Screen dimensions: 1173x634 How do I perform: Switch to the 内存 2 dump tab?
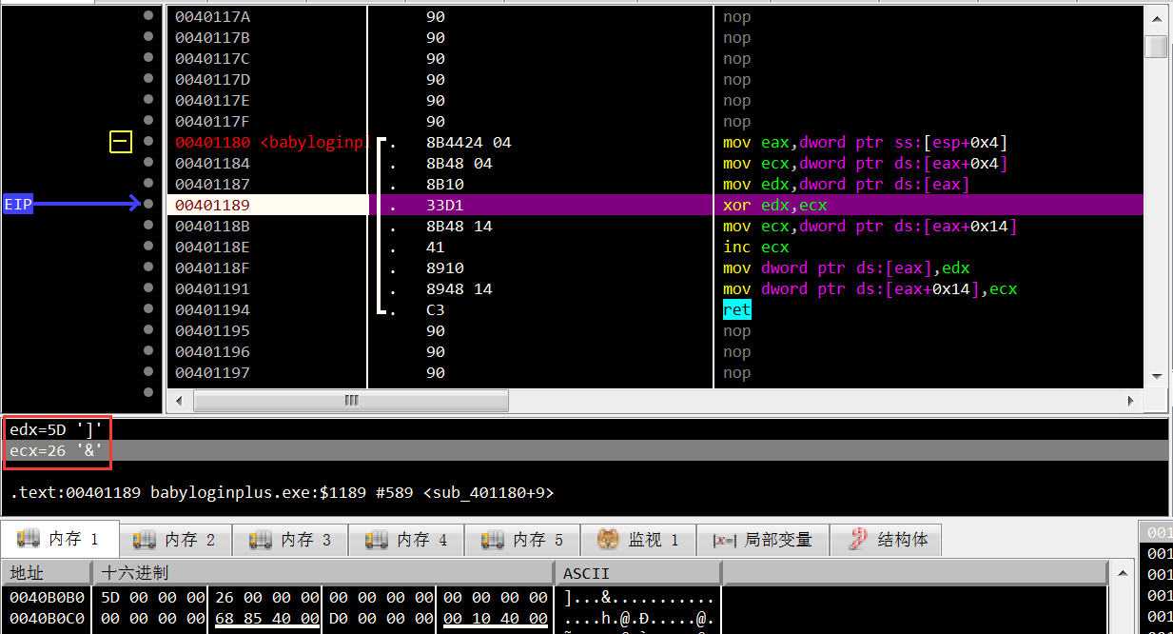175,540
